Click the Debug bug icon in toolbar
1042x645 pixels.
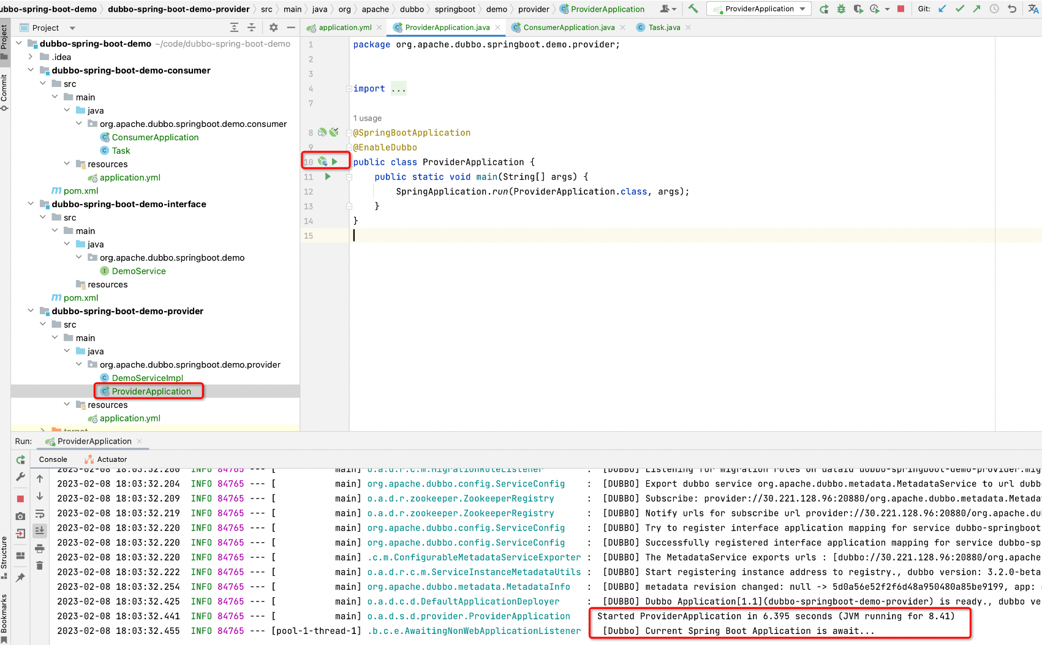point(841,9)
